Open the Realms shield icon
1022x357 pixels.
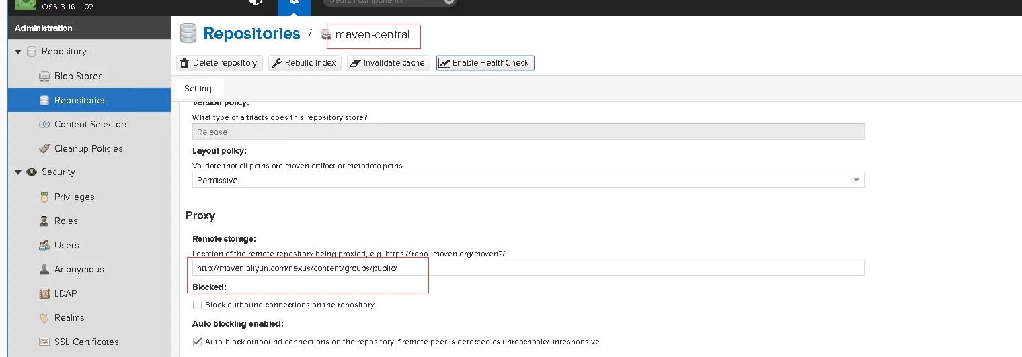tap(44, 317)
